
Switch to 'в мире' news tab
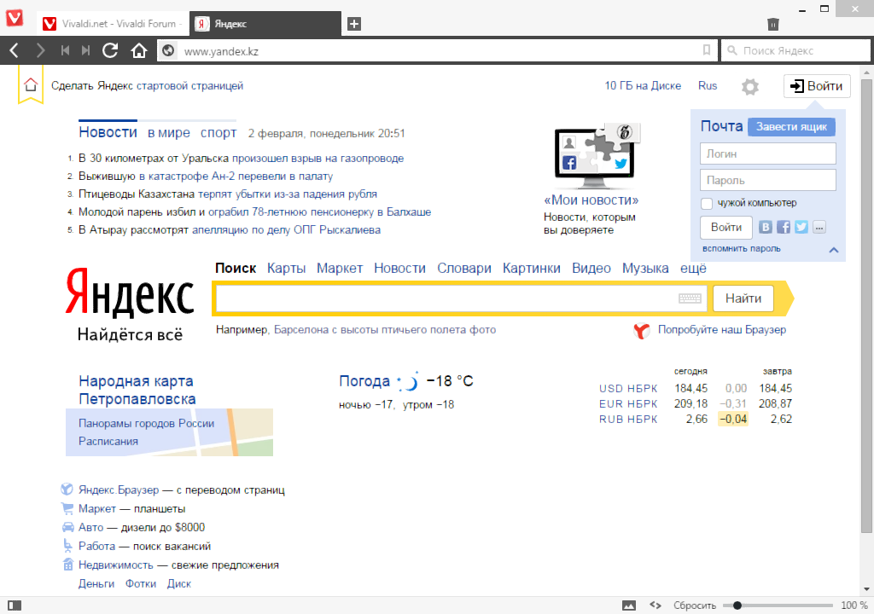(169, 132)
